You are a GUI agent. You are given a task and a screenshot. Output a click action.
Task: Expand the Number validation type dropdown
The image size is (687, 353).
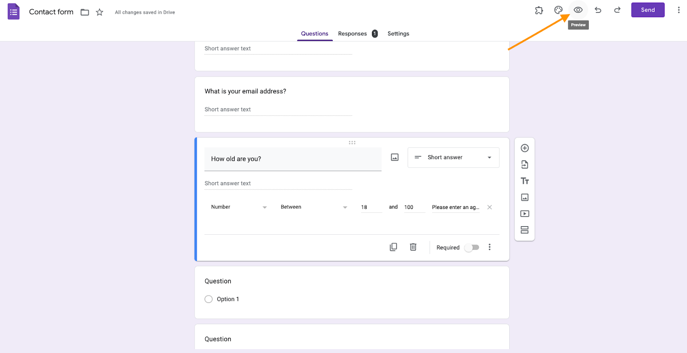click(239, 207)
